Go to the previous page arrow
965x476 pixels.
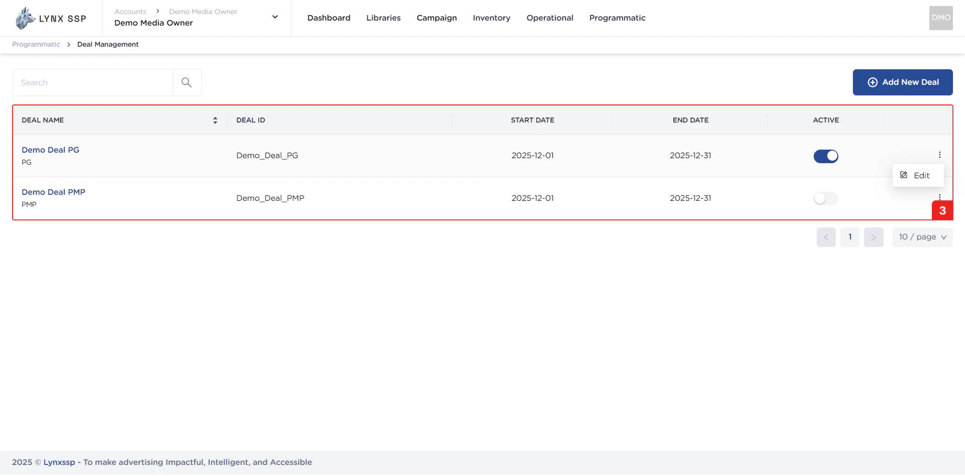826,237
